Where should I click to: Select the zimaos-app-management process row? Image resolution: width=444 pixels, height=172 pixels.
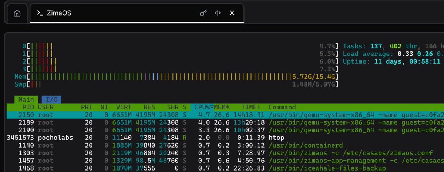pyautogui.click(x=225, y=161)
